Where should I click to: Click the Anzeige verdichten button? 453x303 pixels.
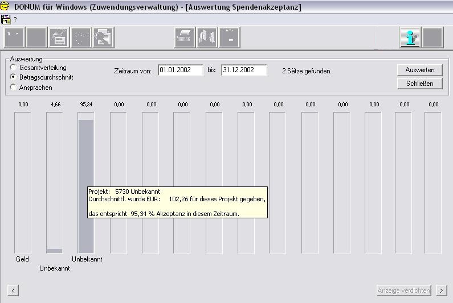pos(403,290)
